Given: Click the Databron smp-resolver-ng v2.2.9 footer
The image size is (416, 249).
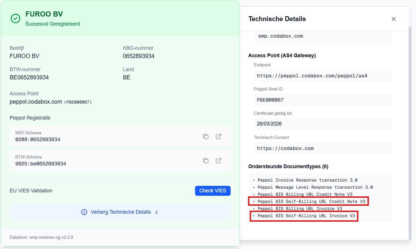Looking at the screenshot, I should [x=42, y=237].
